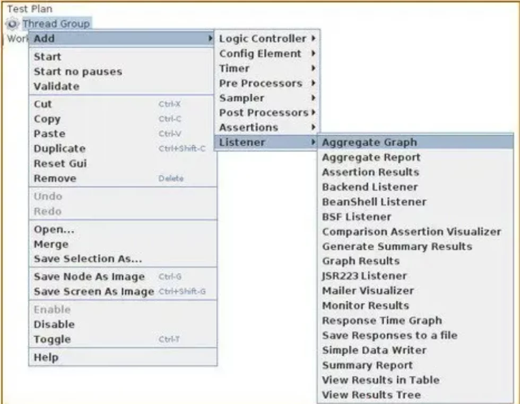
Task: Disable the Thread Group element
Action: (54, 324)
